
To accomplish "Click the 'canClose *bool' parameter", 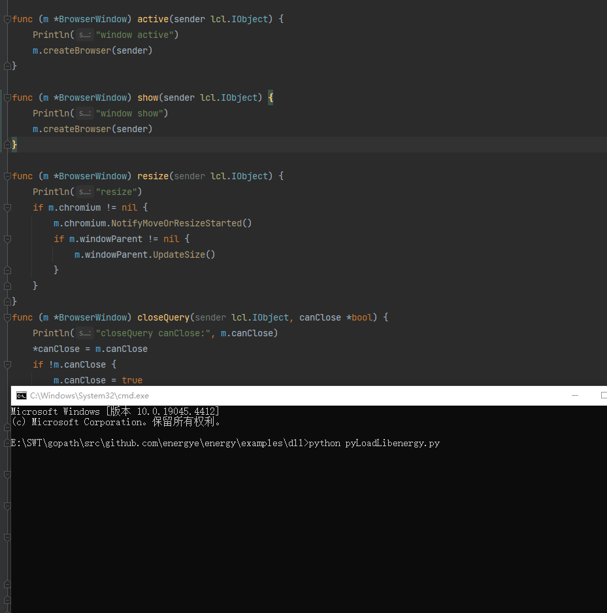I will point(336,317).
